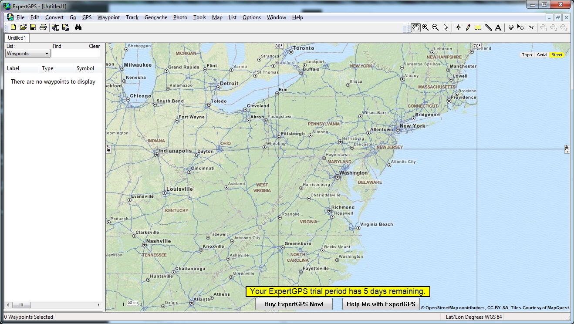Click the Buy ExpertGPS Now! button
574x324 pixels.
294,304
